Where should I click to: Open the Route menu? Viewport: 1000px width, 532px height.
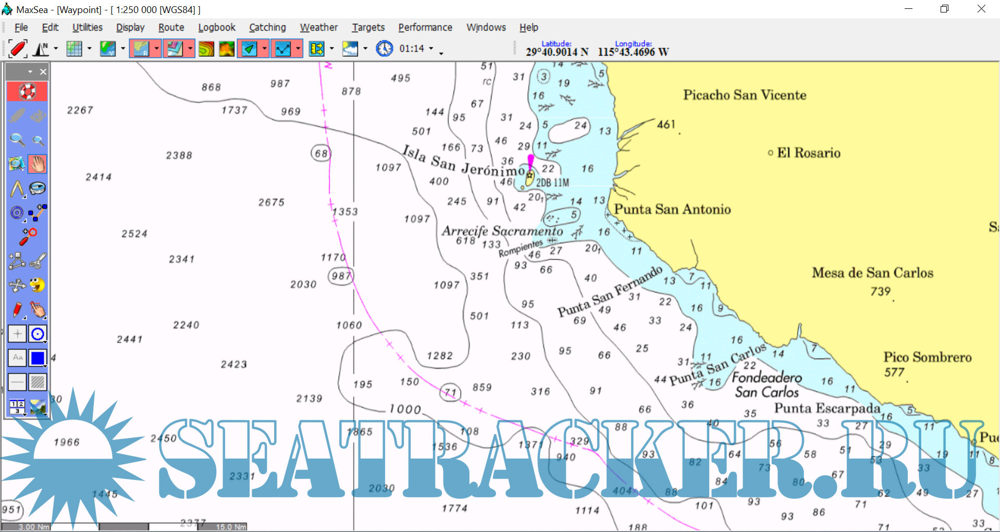171,28
